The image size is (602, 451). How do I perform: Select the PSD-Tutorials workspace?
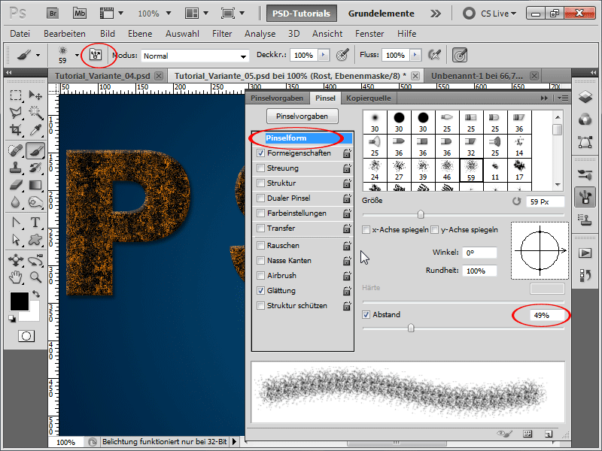point(302,14)
